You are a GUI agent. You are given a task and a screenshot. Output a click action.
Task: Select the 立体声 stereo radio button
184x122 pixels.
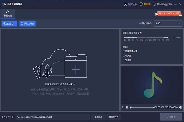coord(124,60)
